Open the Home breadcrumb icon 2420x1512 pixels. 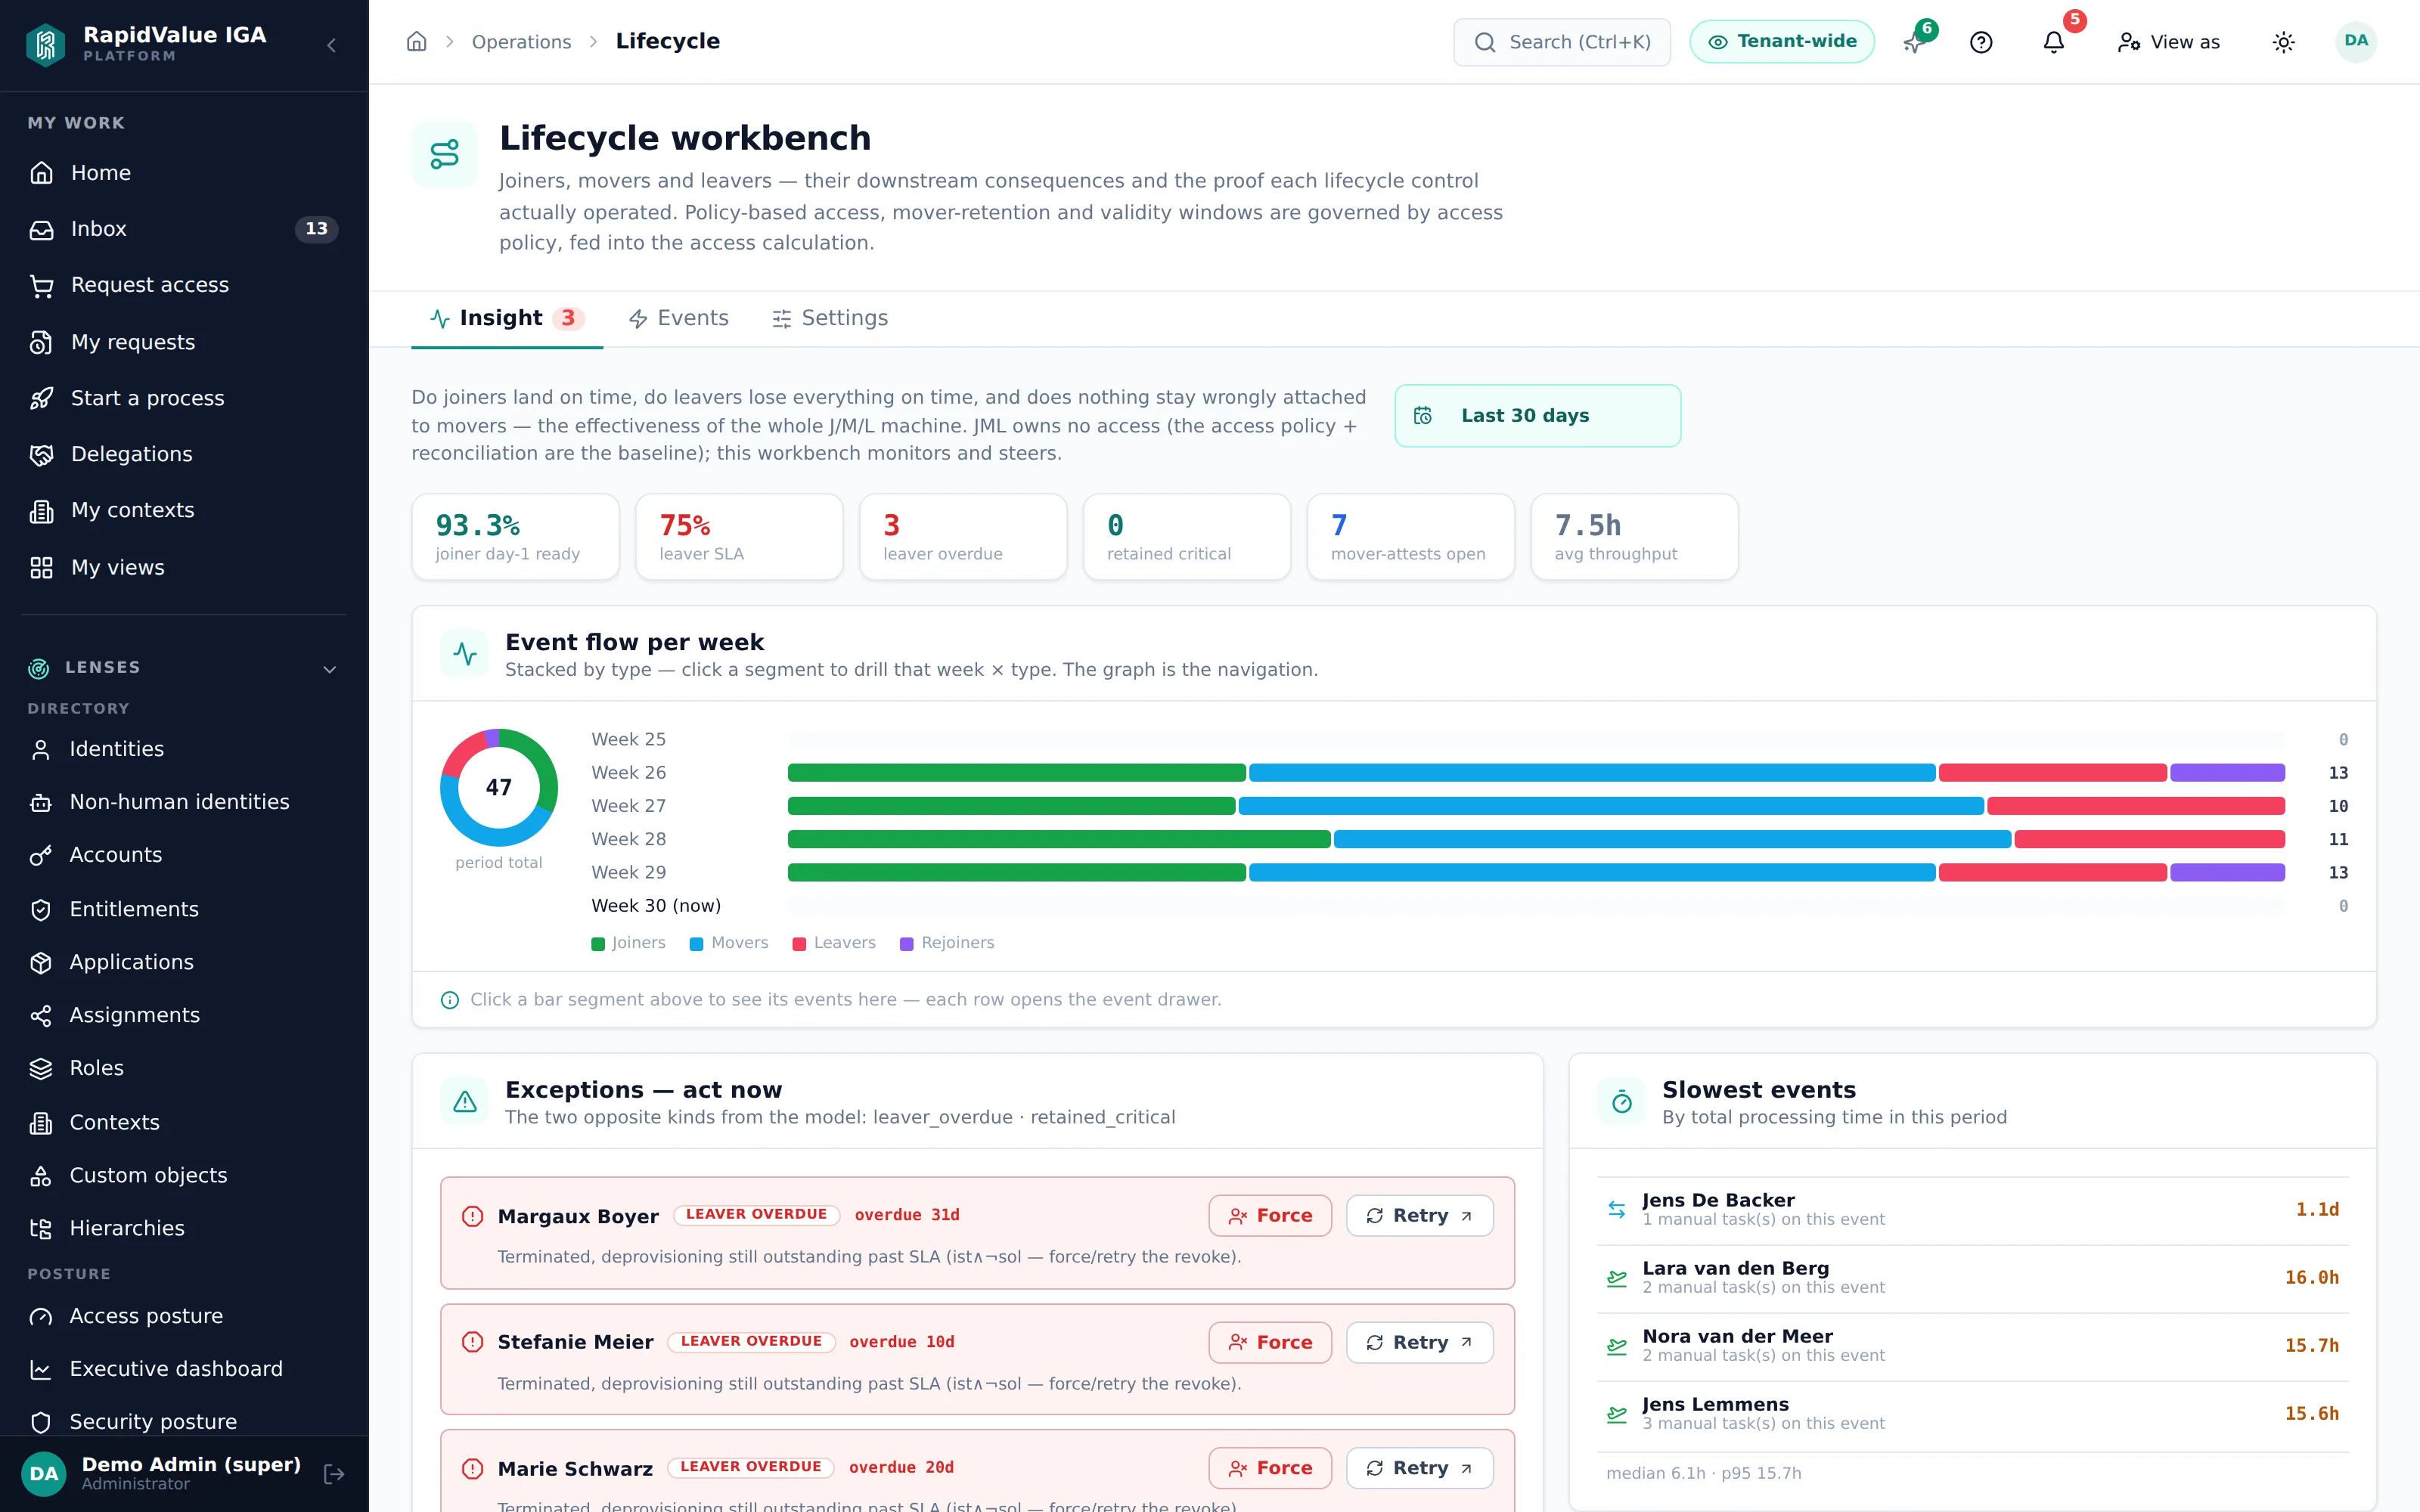417,42
